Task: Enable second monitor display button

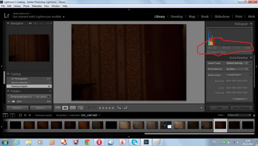Action: click(12, 115)
